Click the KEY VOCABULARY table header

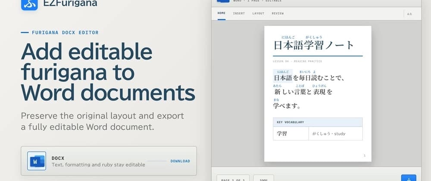(x=318, y=122)
